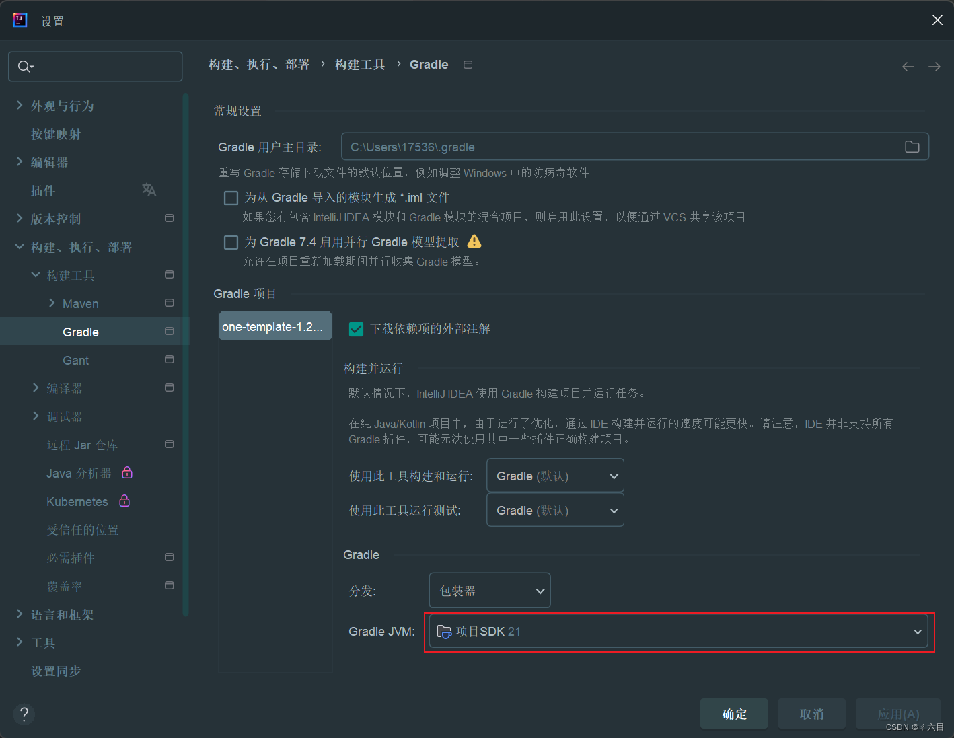The height and width of the screenshot is (738, 954).
Task: Enable generating *.iml files for Gradle modules
Action: coord(231,198)
